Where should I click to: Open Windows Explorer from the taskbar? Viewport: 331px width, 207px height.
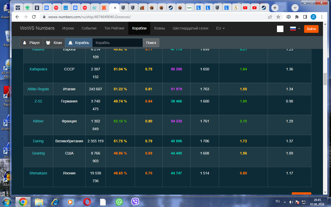(x=39, y=202)
